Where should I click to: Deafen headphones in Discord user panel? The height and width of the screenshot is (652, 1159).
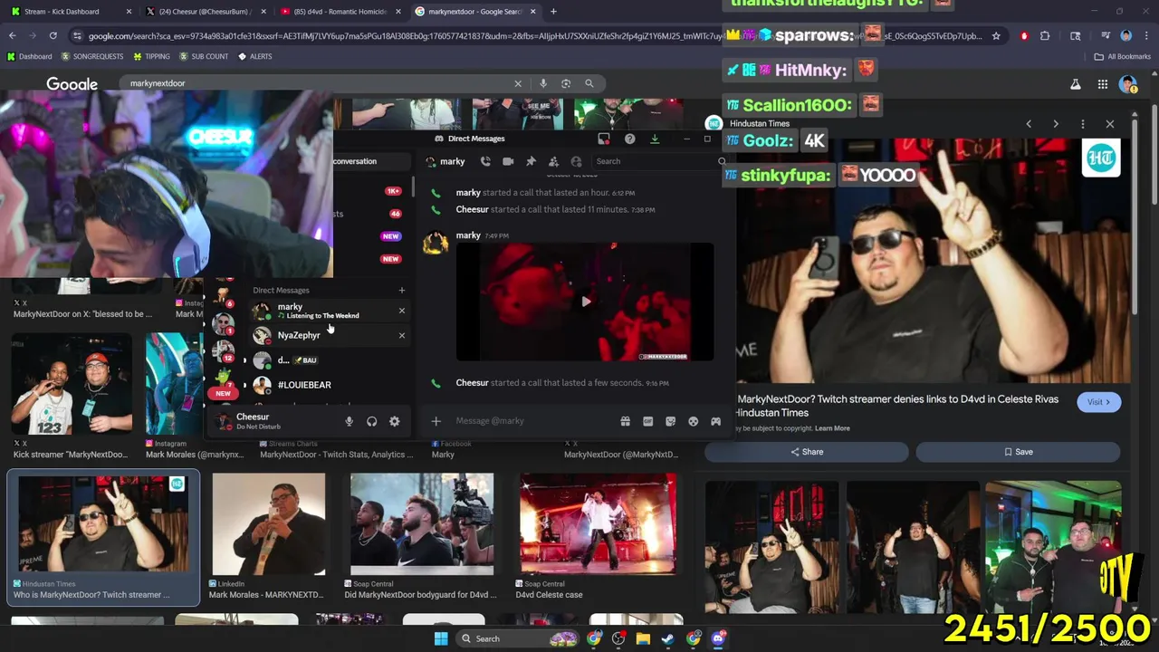[371, 421]
